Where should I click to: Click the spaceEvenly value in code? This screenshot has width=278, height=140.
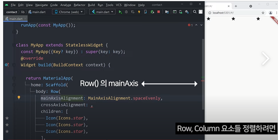coord(146,98)
